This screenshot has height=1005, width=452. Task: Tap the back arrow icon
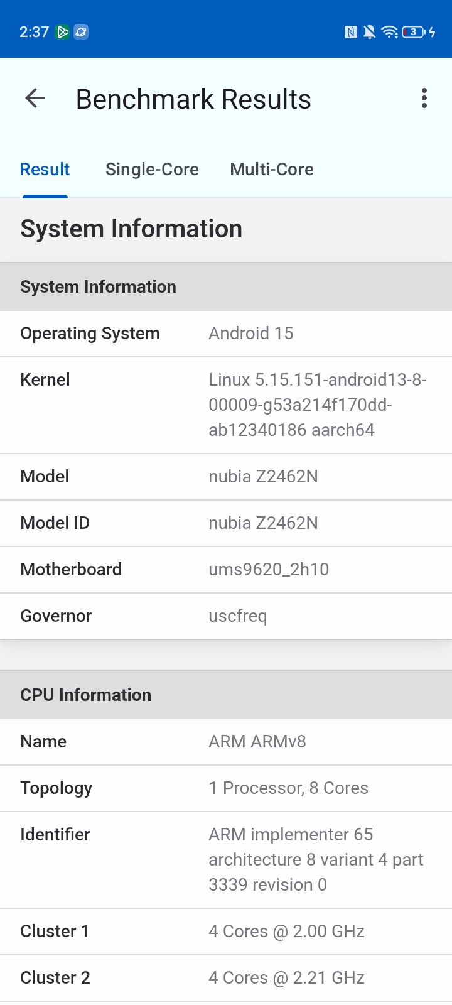[x=35, y=99]
